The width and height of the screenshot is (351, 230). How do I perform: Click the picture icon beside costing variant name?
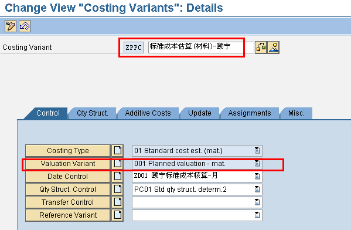click(x=274, y=48)
